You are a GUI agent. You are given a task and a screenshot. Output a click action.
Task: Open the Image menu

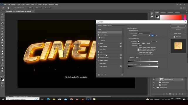click(x=13, y=5)
